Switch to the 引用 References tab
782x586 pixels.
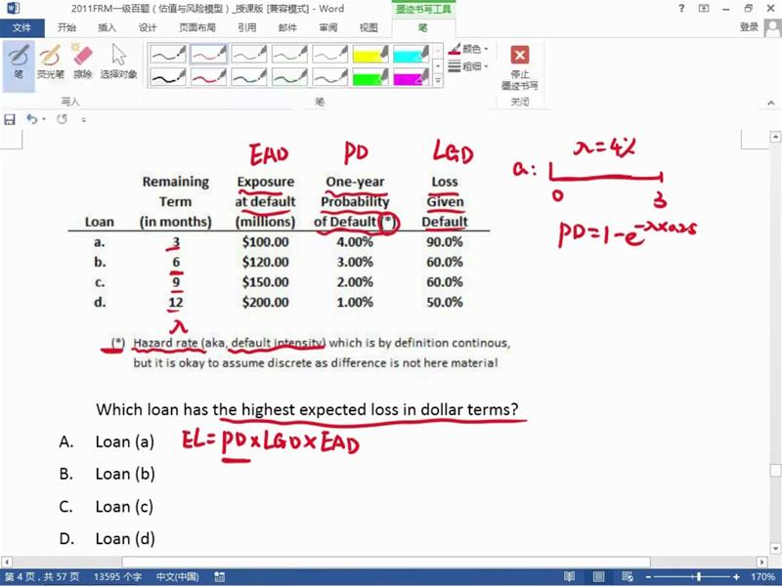point(247,27)
